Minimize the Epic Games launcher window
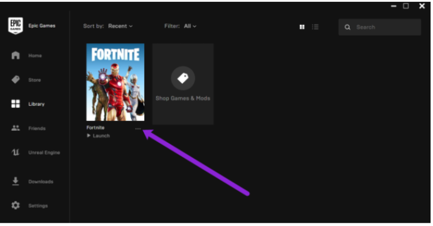Screen dimensions: 433x226 point(394,6)
